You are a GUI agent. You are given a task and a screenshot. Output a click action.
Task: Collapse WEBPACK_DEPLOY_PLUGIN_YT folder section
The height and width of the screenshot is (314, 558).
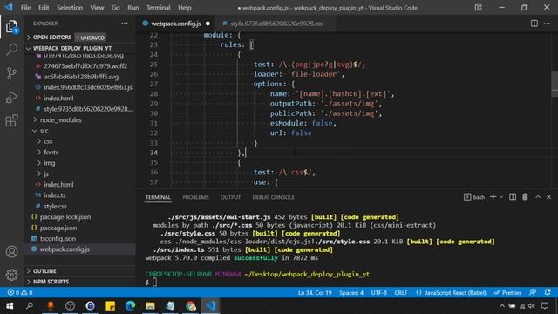[x=72, y=48]
